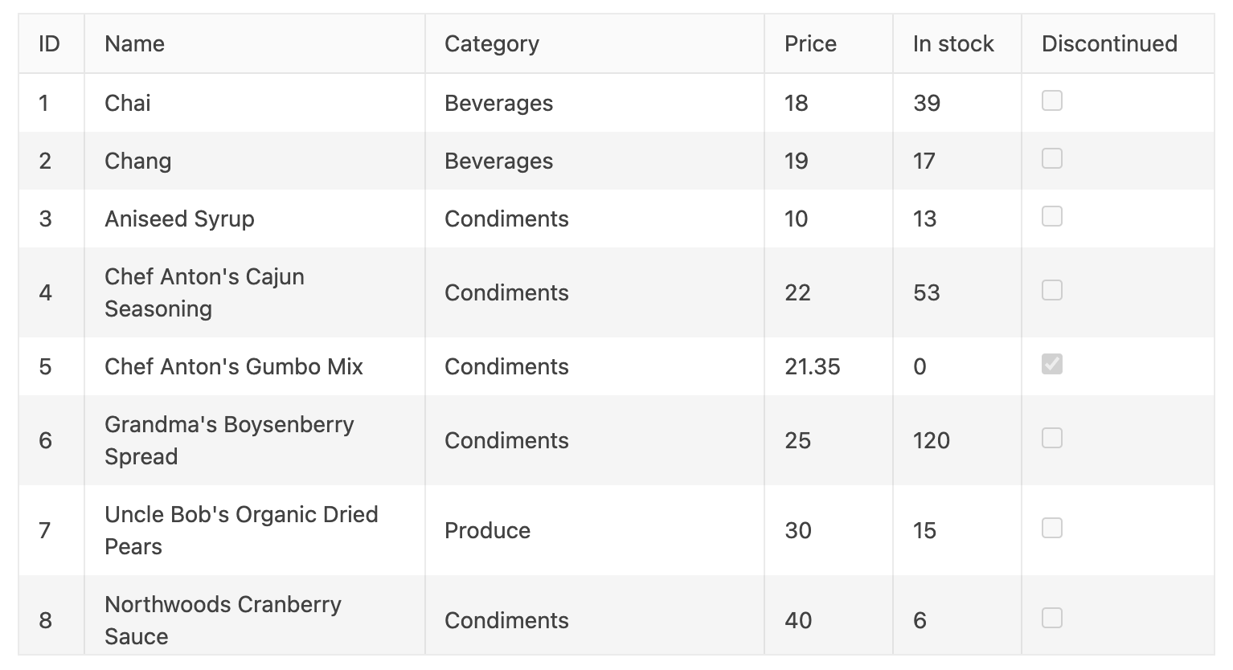Click the 21.35 price cell

813,367
